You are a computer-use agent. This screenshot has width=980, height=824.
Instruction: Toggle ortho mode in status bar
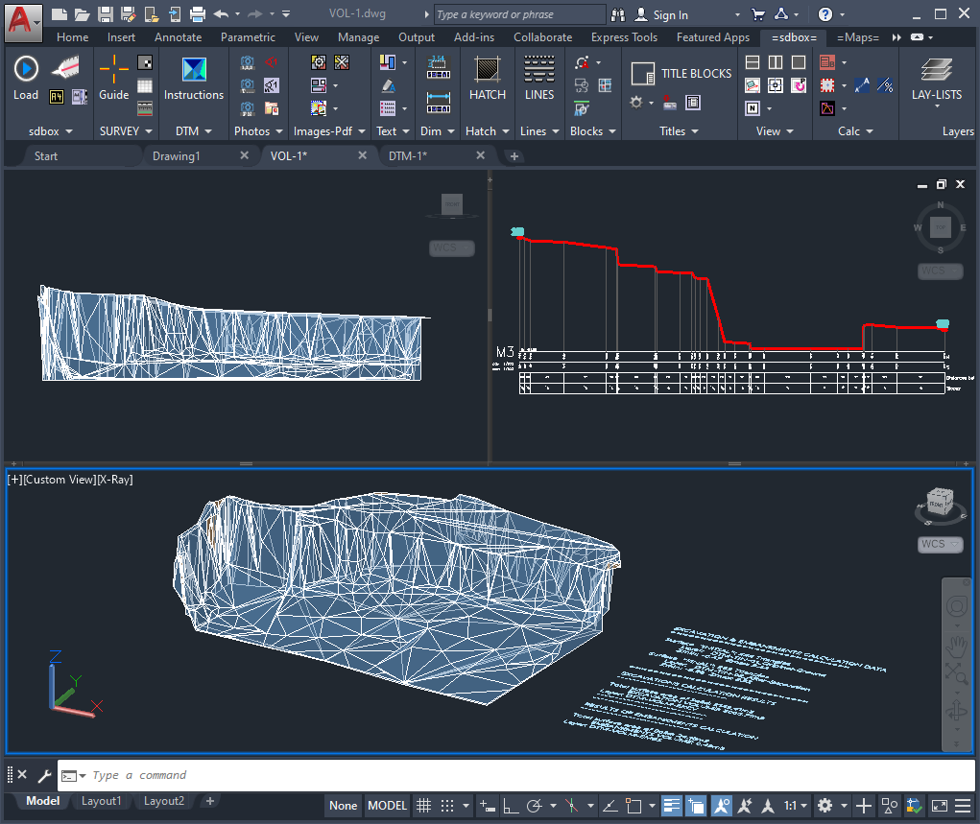pyautogui.click(x=512, y=806)
